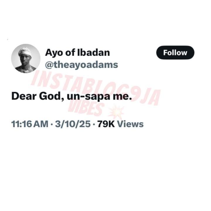This screenshot has height=211, width=211.
Task: Open the @theayoadams handle link
Action: coord(81,65)
